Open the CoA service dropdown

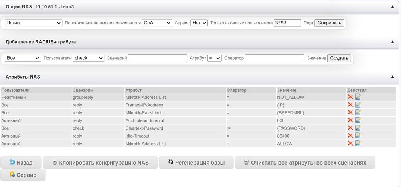[x=157, y=23]
